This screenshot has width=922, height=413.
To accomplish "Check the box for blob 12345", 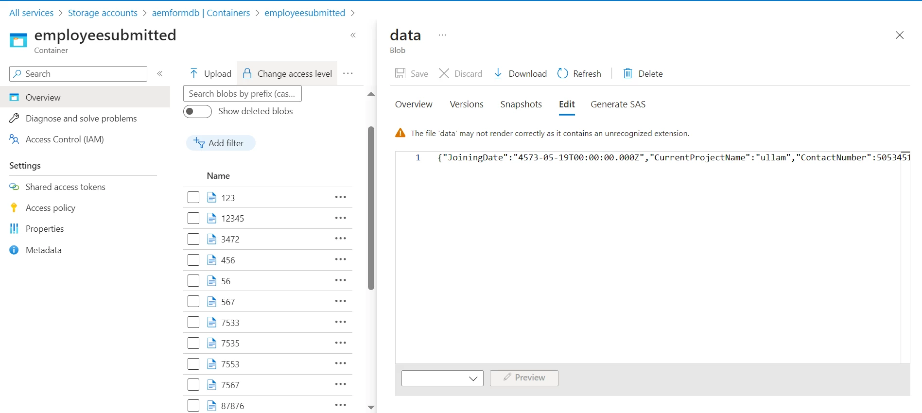I will [x=193, y=218].
